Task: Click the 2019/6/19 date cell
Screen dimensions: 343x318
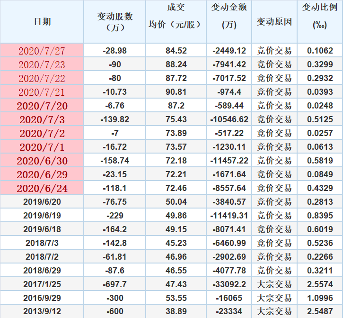Action: coord(42,216)
